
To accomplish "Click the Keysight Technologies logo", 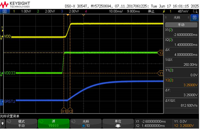I will coord(15,4).
